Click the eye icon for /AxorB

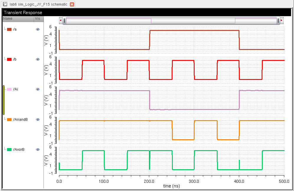pos(38,150)
